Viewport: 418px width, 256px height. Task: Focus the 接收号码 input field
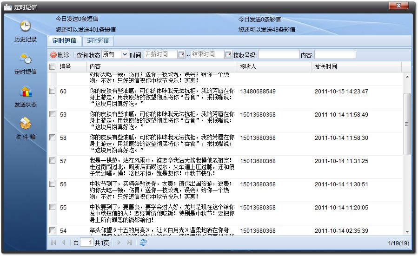[x=279, y=55]
